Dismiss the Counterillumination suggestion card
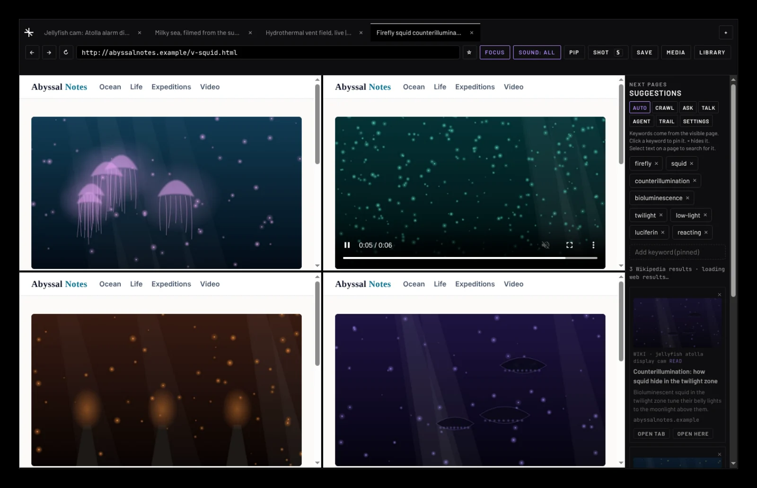757x488 pixels. (720, 294)
